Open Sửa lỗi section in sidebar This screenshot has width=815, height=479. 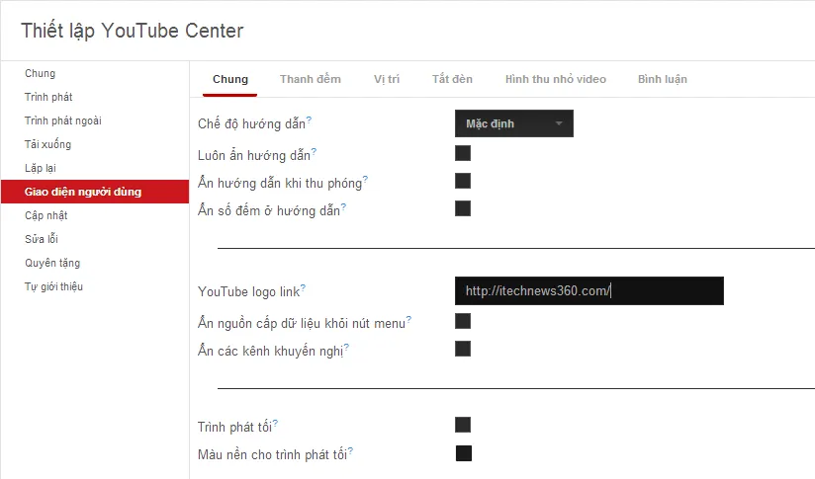pos(95,239)
